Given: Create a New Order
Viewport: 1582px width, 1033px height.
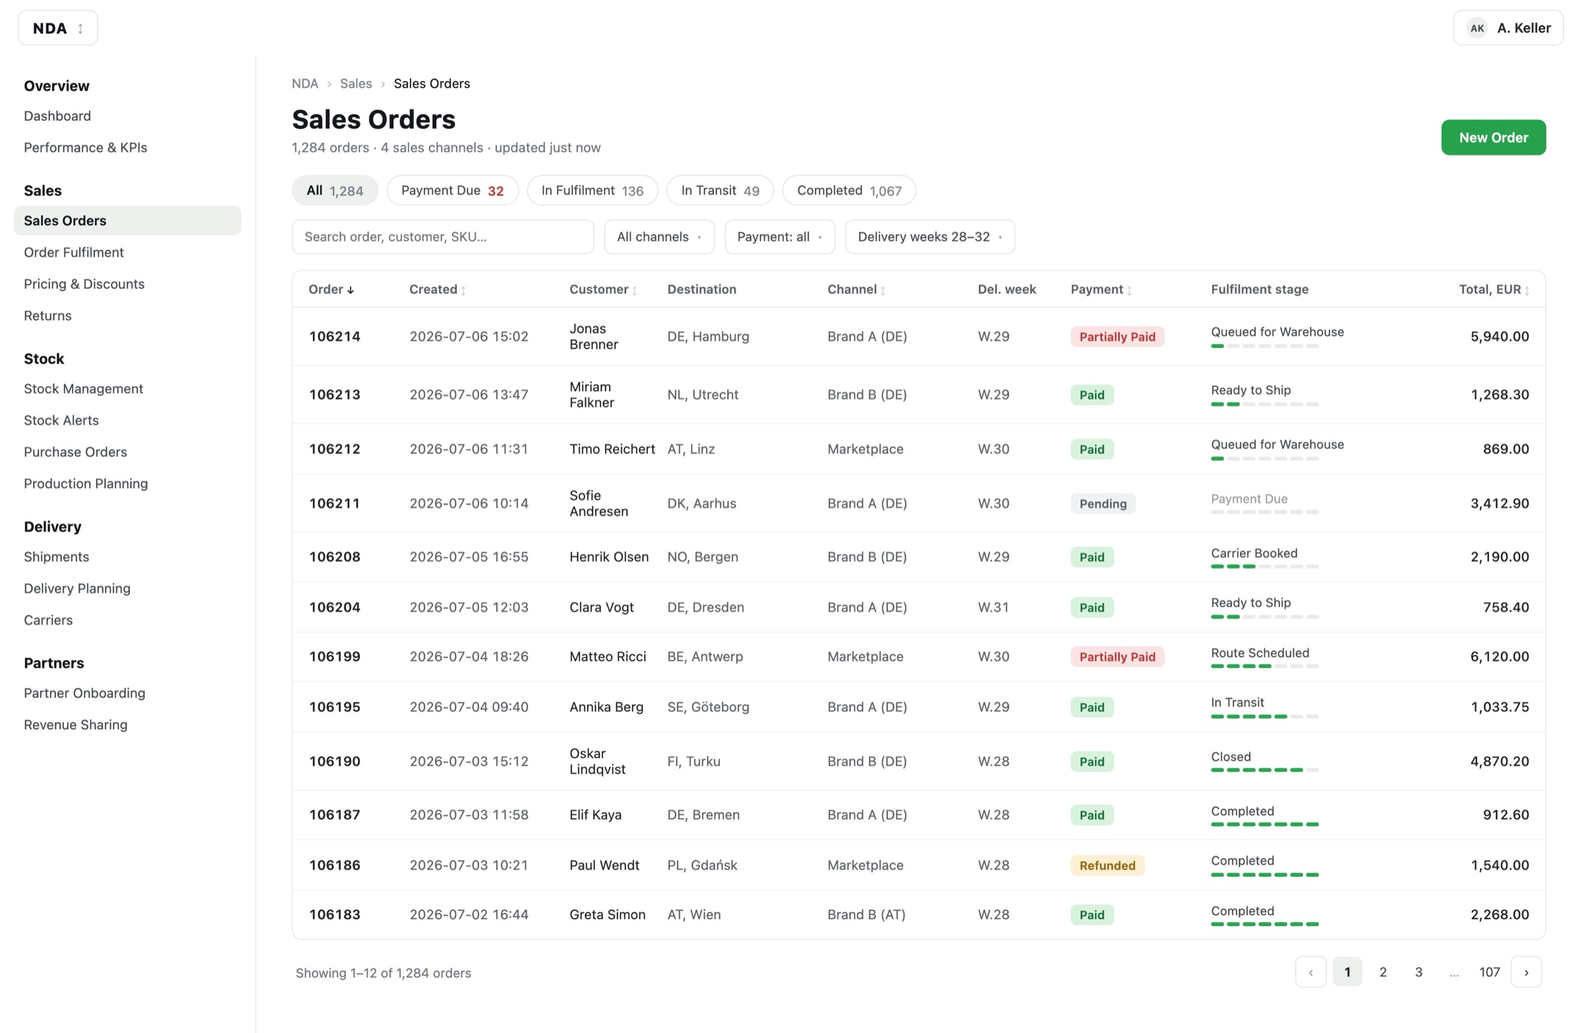Looking at the screenshot, I should click(1493, 138).
